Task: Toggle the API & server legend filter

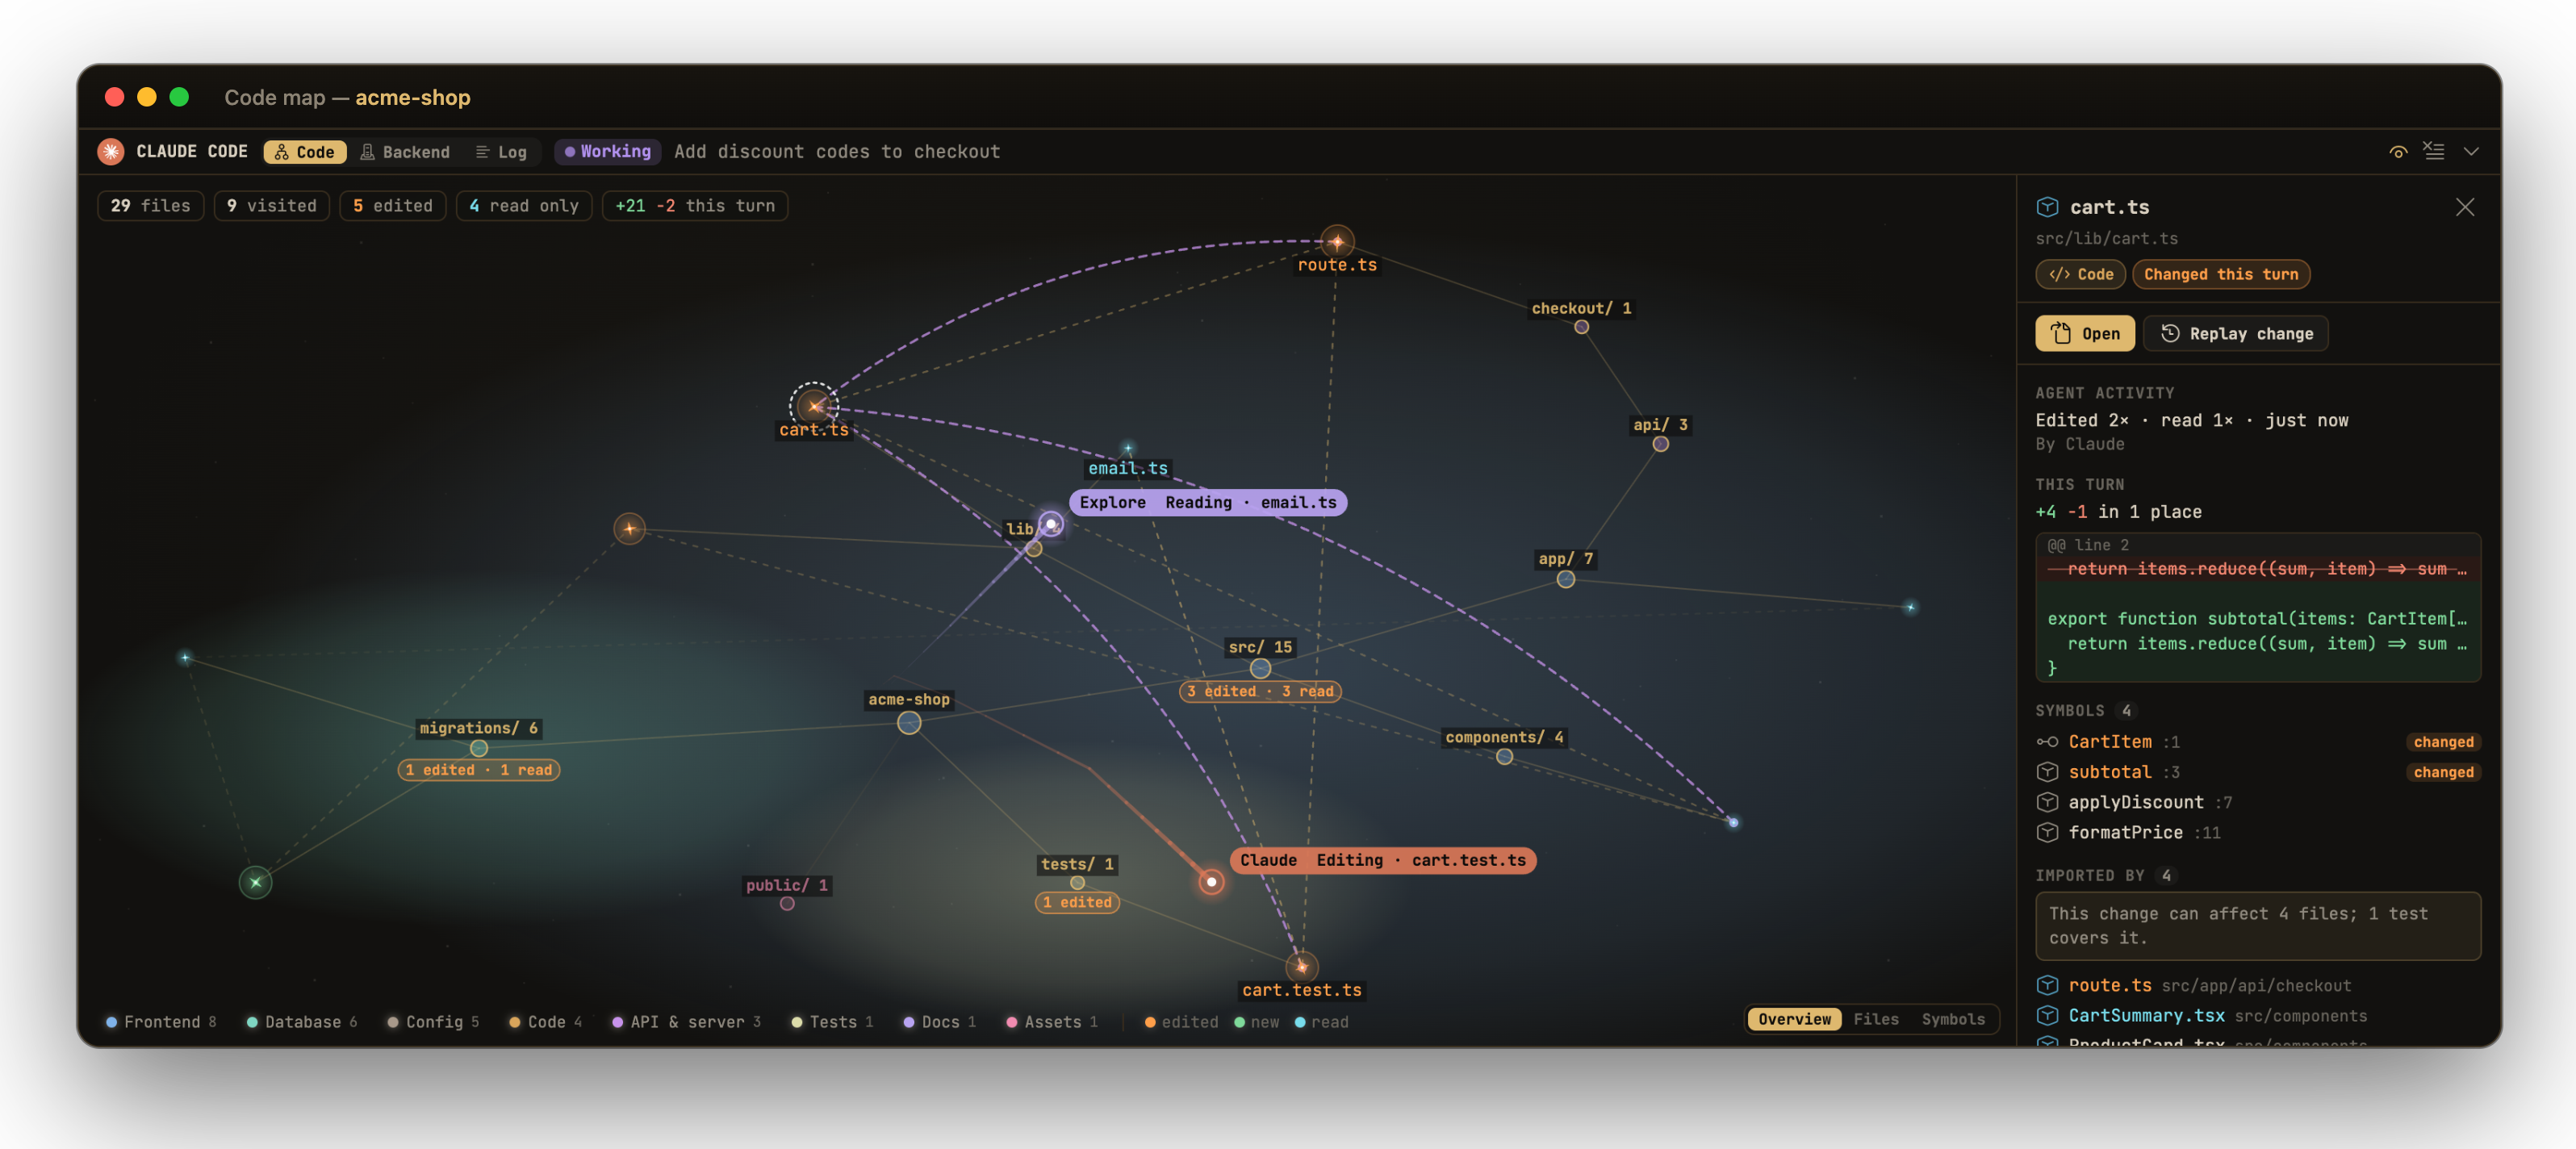Action: coord(686,1021)
